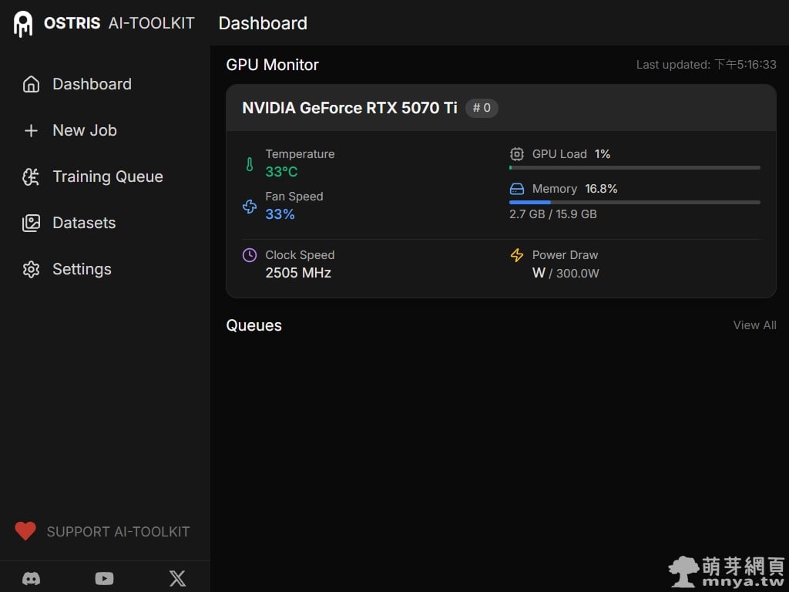The height and width of the screenshot is (592, 789).
Task: Click the chip icon beside GPU Load
Action: pos(517,154)
